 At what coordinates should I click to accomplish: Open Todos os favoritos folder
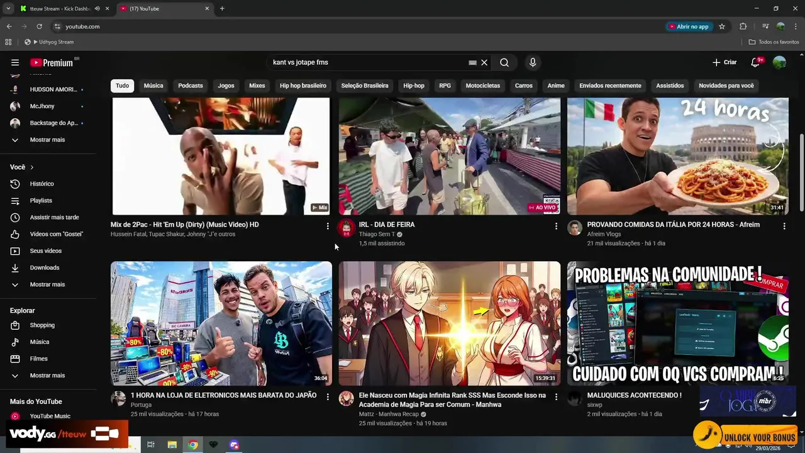(x=774, y=42)
